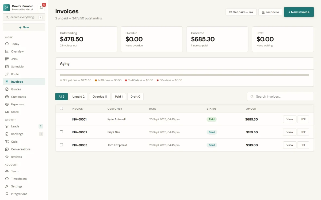Toggle the select-all checkbox in table header
321x200 pixels.
point(62,109)
